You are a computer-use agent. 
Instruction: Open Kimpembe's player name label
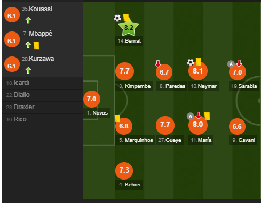(x=134, y=86)
